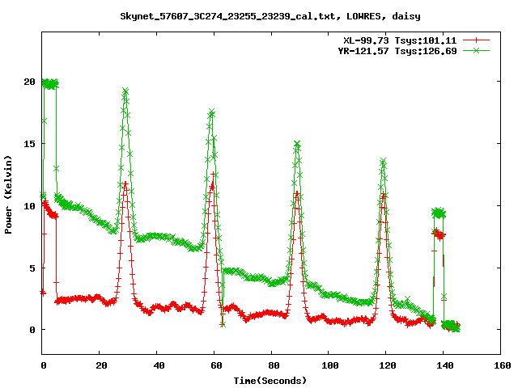518x388 pixels.
Task: Click the green 20 Kelvin plateau at start
Action: click(x=50, y=83)
